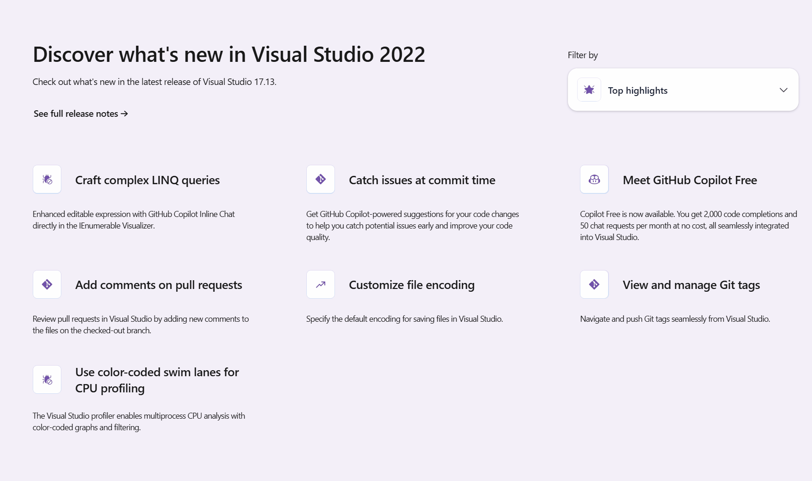Expand the Filter by dropdown chevron

[x=783, y=90]
